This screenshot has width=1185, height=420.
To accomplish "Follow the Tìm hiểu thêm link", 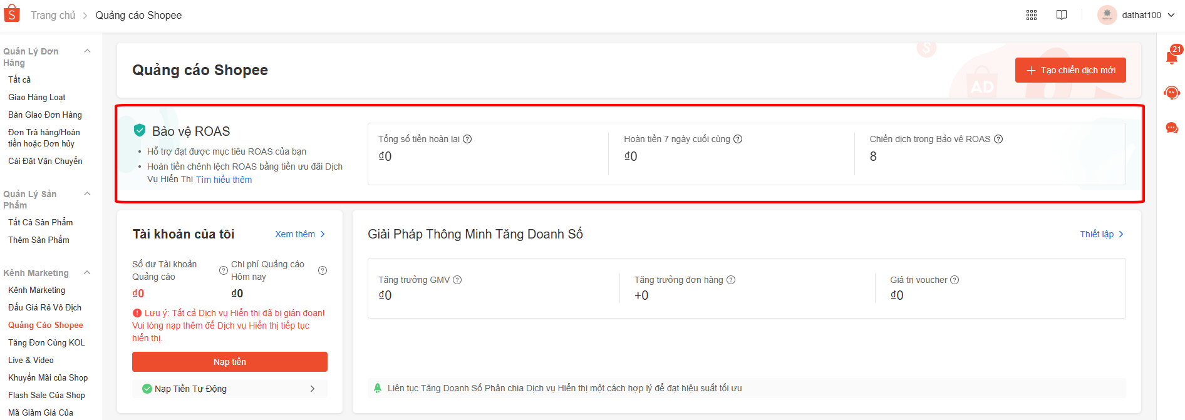I will coord(224,180).
